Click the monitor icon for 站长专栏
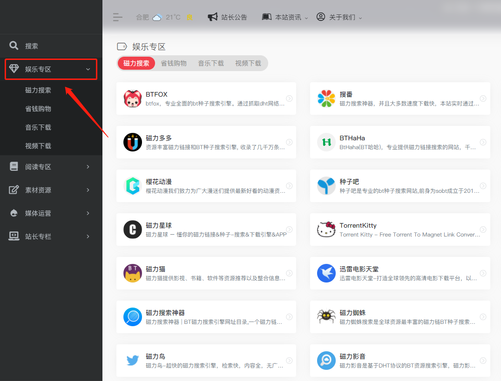 14,236
